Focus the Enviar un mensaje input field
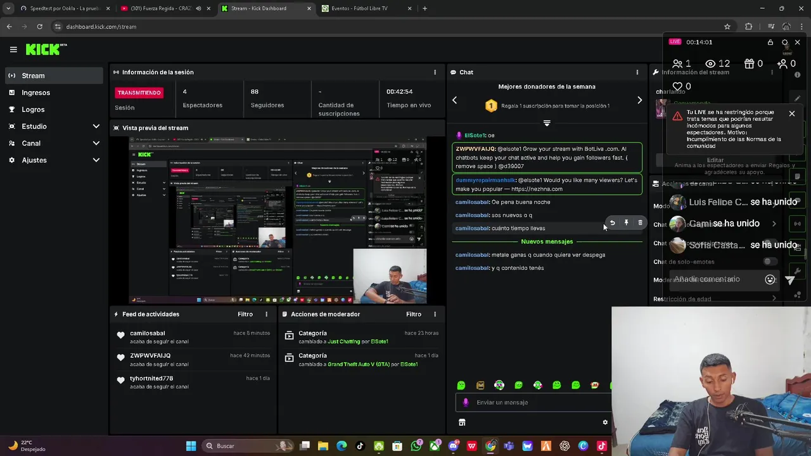811x456 pixels. pyautogui.click(x=534, y=402)
